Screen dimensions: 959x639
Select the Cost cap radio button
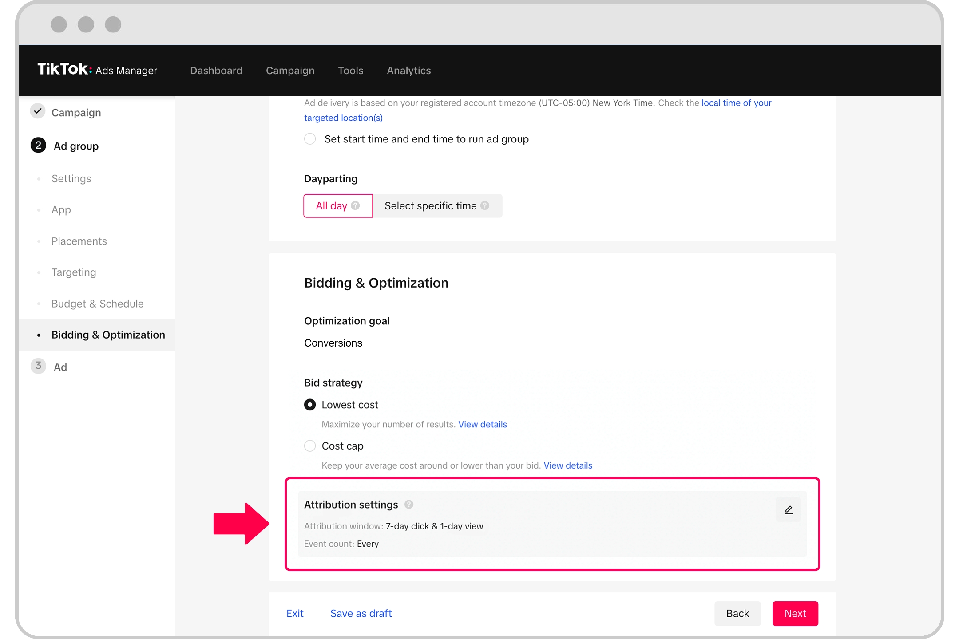310,446
